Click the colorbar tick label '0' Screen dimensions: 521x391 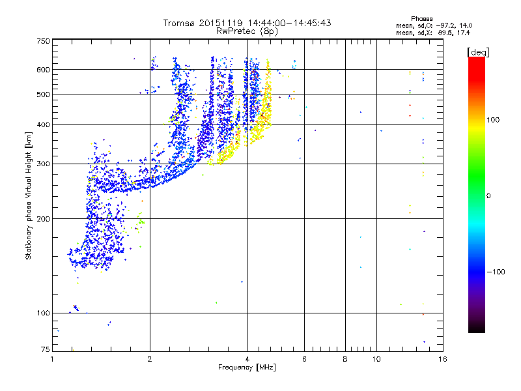pos(488,196)
